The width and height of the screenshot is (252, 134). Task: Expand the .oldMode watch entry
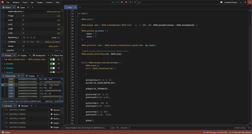point(5,42)
